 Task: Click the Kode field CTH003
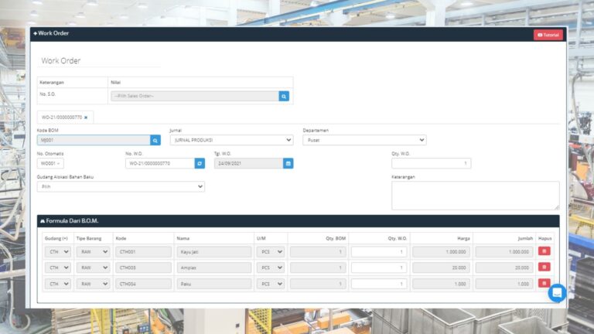143,268
